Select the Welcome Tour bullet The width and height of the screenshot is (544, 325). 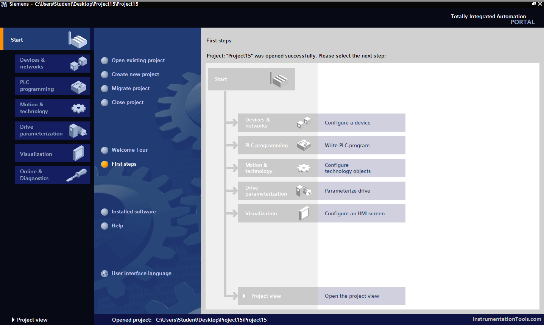(105, 150)
